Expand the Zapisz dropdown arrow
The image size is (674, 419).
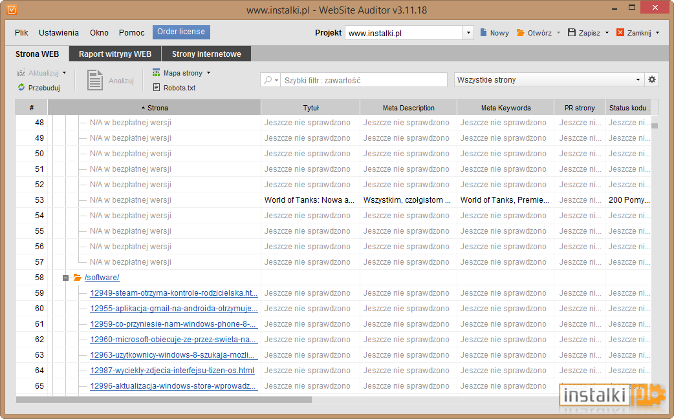point(607,33)
